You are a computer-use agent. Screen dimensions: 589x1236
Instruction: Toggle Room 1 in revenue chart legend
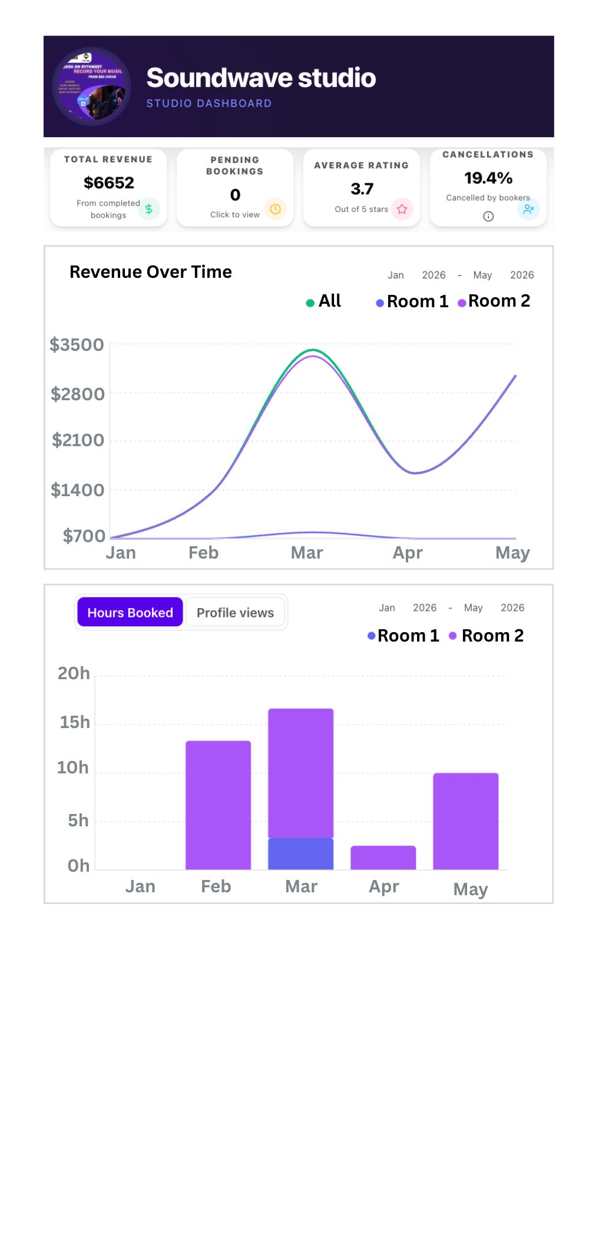coord(412,301)
